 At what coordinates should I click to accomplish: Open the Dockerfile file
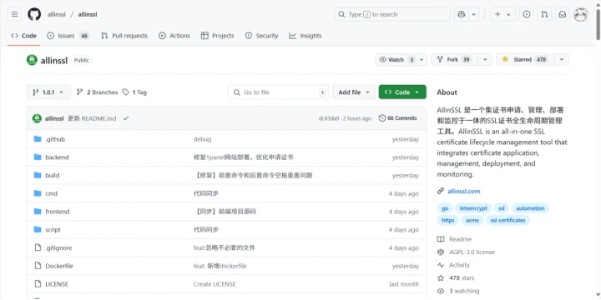coord(59,266)
